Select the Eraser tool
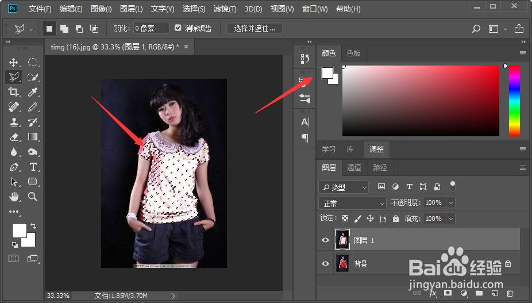Viewport: 532px width, 303px height. pyautogui.click(x=14, y=137)
